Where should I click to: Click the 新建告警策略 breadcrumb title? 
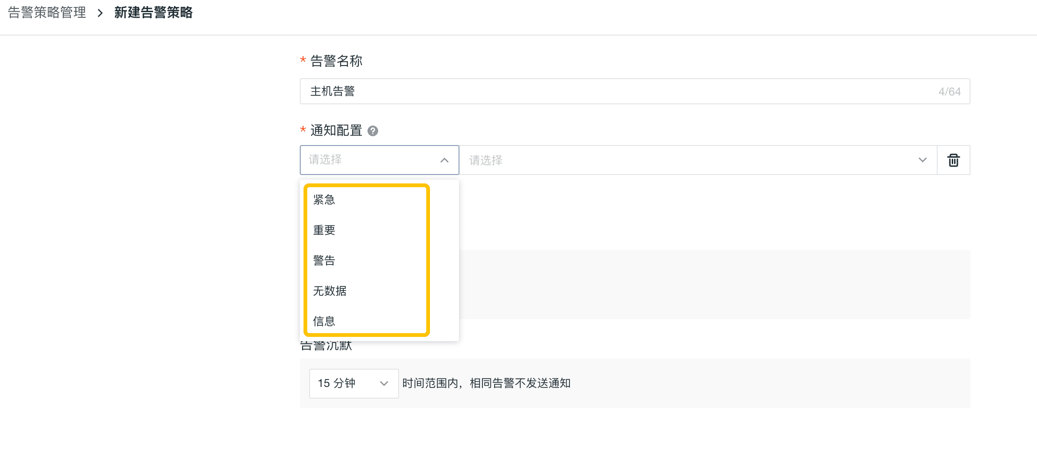[x=153, y=13]
